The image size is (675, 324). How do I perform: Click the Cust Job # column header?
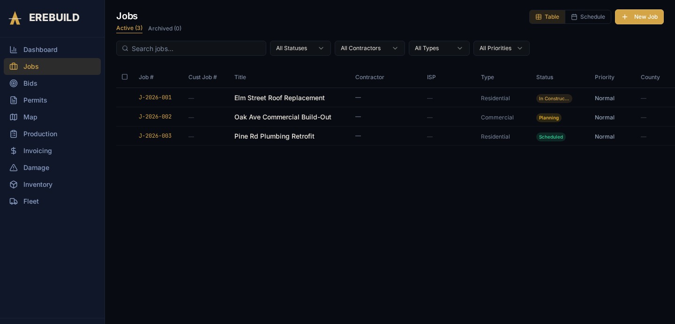pos(202,77)
